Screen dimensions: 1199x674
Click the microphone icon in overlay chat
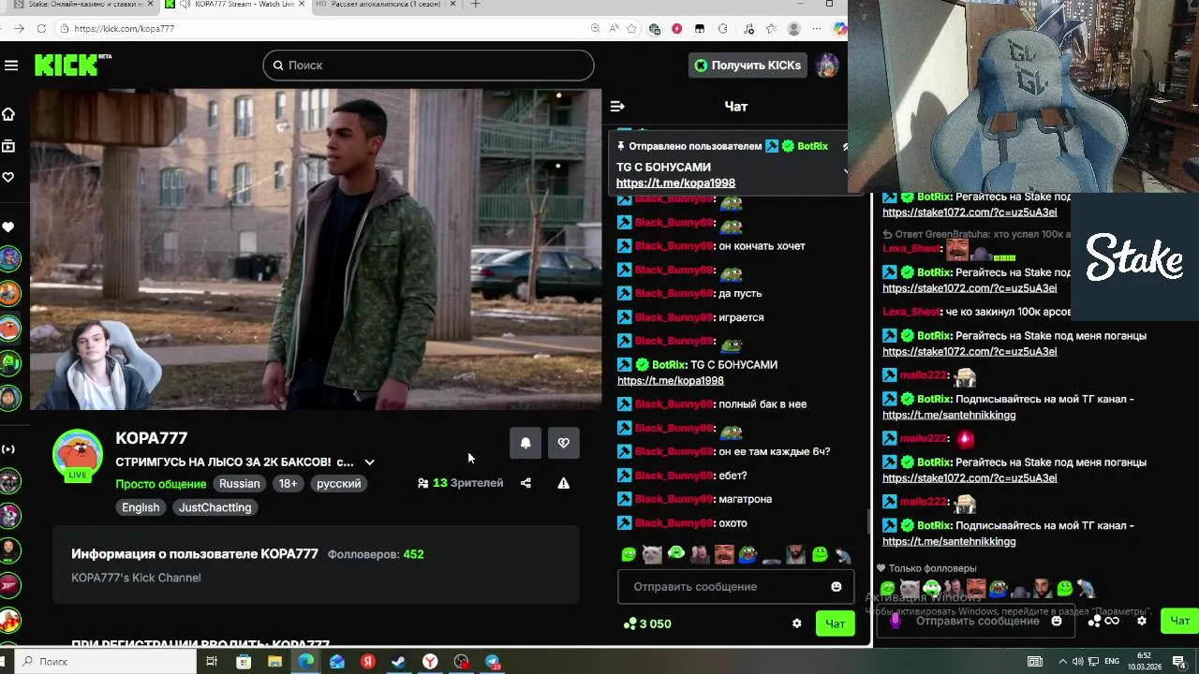(895, 621)
